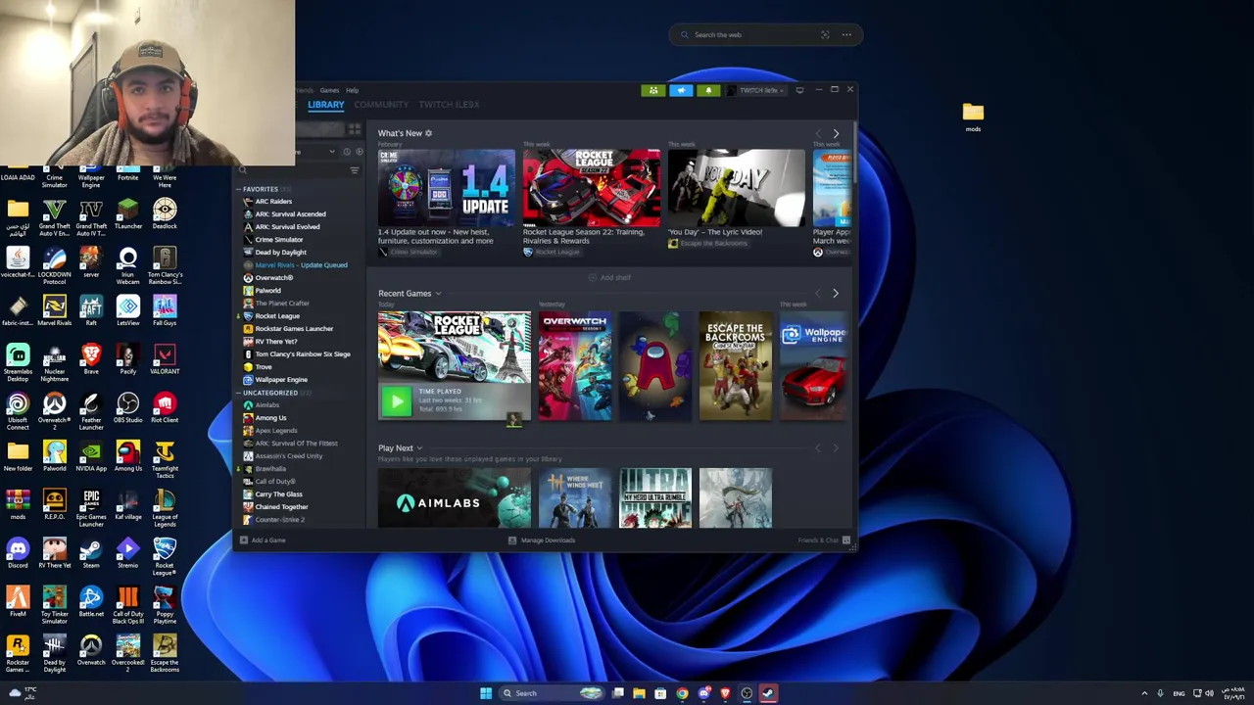Collapse the UNCATEGORIZED category
1254x705 pixels.
[x=238, y=393]
